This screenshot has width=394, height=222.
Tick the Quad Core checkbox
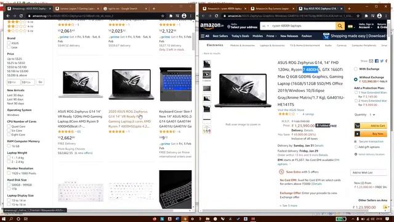click(x=9, y=126)
